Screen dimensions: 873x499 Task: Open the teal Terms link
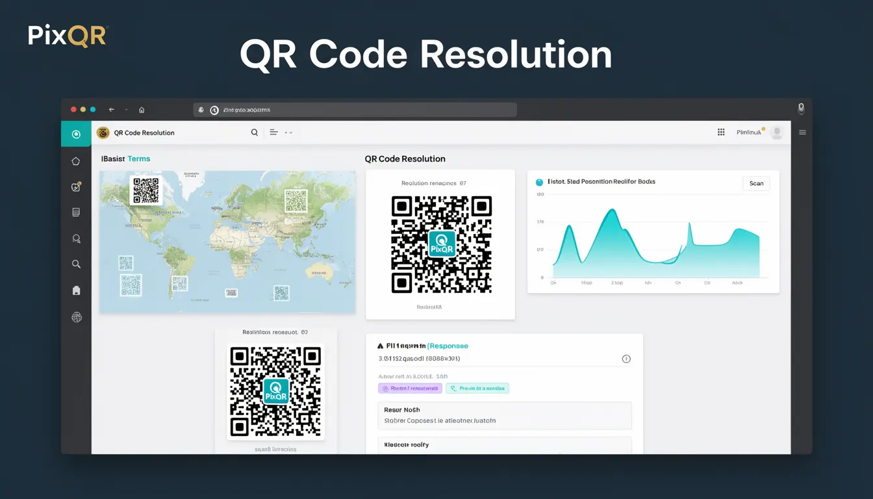139,159
